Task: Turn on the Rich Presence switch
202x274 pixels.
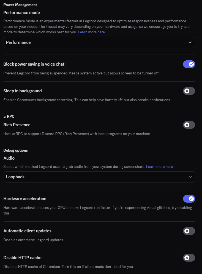Action: (x=189, y=125)
